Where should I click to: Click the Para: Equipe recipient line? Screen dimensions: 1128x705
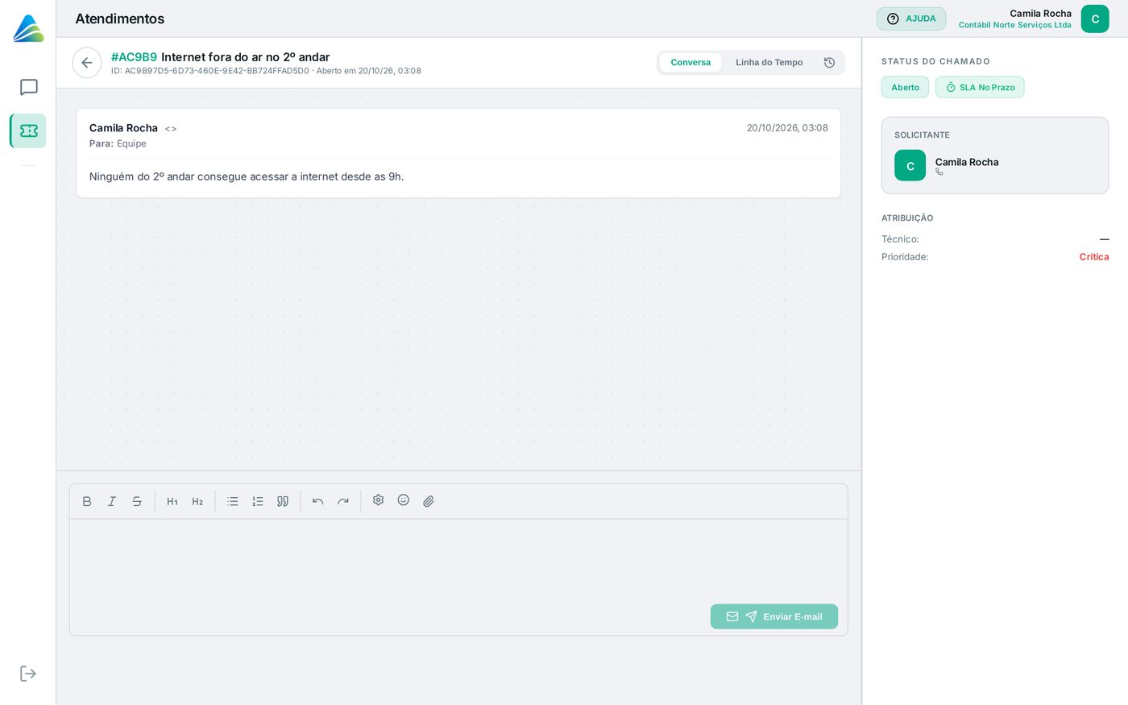point(118,143)
